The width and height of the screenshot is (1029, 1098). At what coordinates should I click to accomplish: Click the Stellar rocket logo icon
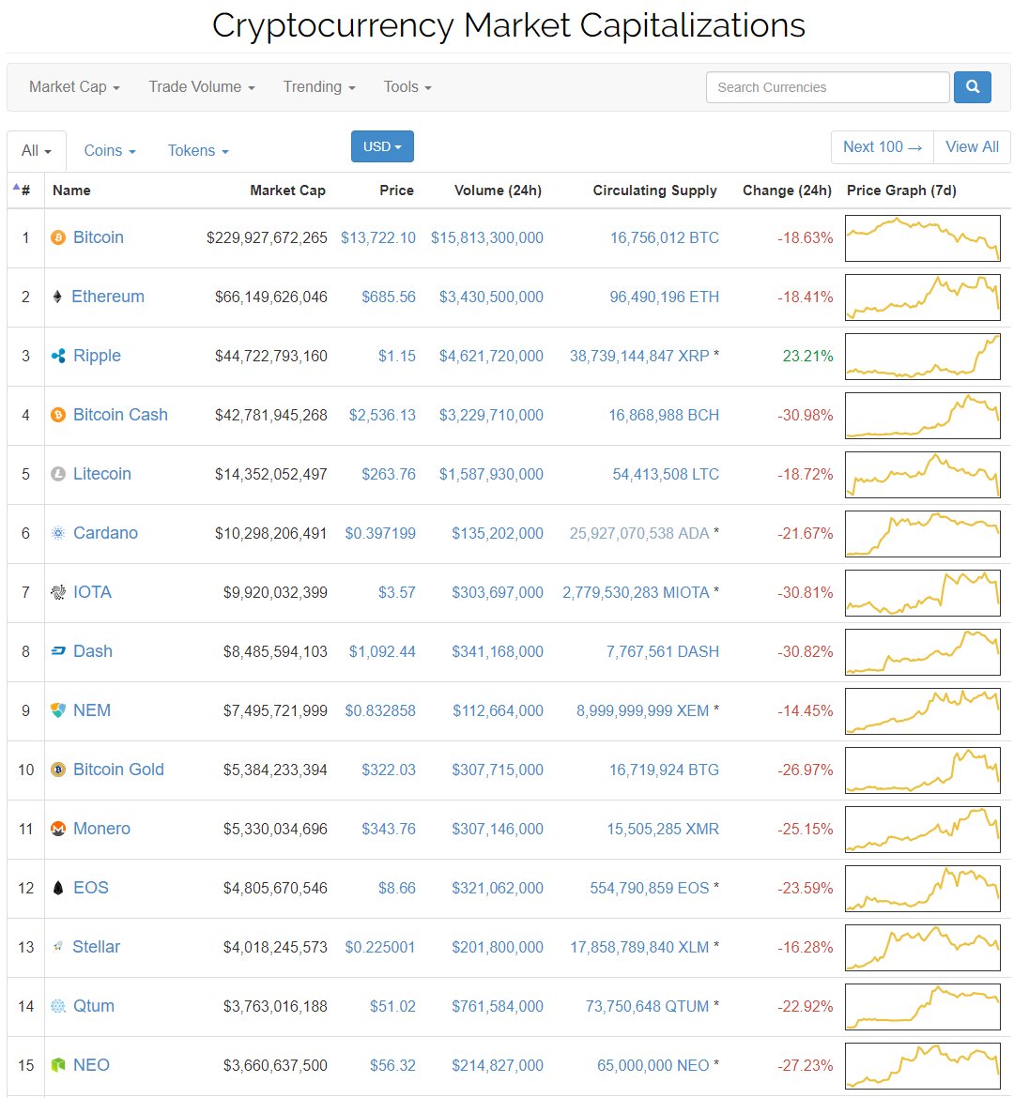pos(58,947)
